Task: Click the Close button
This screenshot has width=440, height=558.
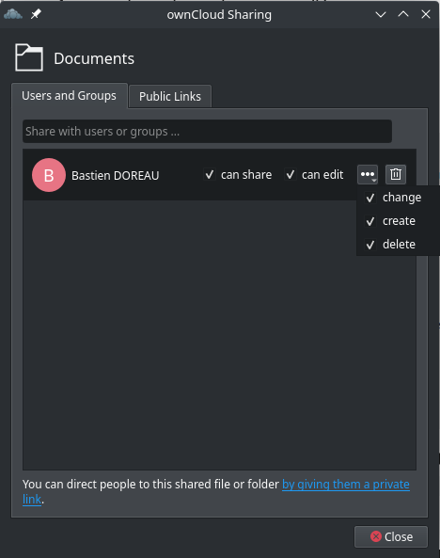Action: pos(391,536)
